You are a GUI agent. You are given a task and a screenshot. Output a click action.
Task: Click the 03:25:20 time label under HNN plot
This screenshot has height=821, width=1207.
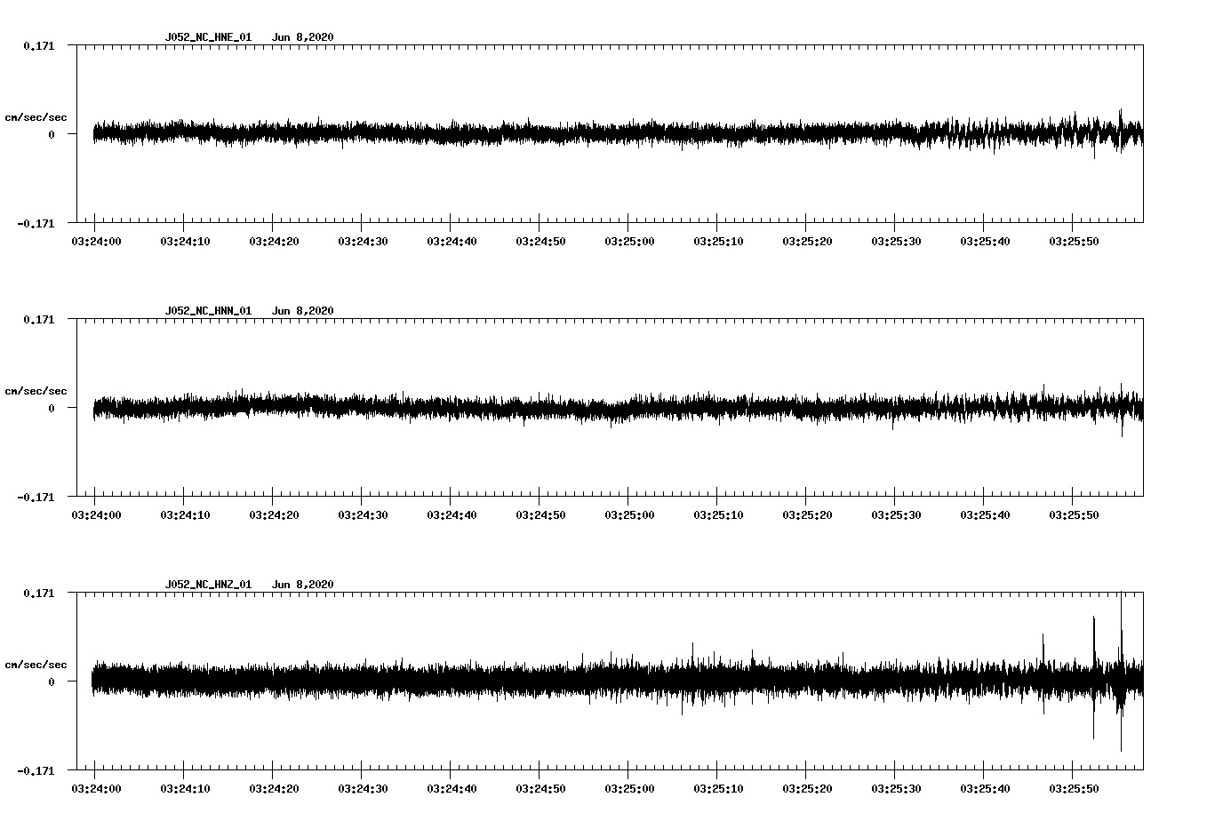pyautogui.click(x=806, y=515)
